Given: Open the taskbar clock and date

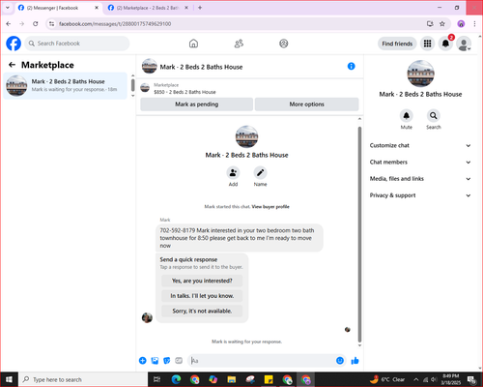Looking at the screenshot, I should click(x=450, y=379).
